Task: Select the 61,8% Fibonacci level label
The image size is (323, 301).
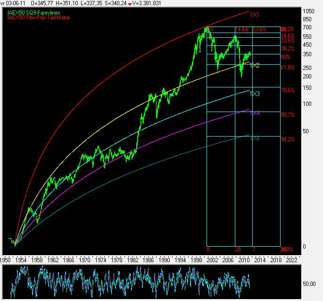Action: pyautogui.click(x=287, y=68)
